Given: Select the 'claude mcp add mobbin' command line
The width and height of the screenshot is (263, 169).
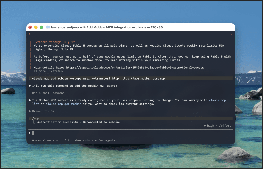Looking at the screenshot, I should 131,78.
